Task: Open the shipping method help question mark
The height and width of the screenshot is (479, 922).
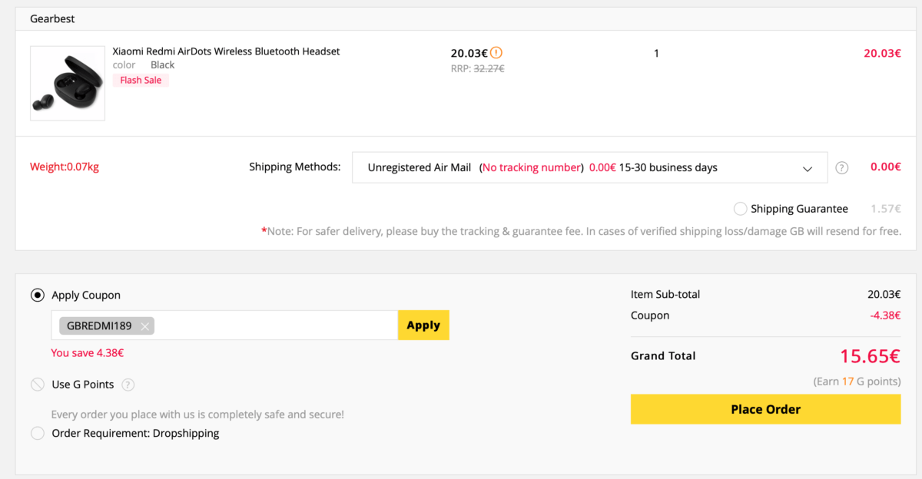Action: (x=842, y=168)
